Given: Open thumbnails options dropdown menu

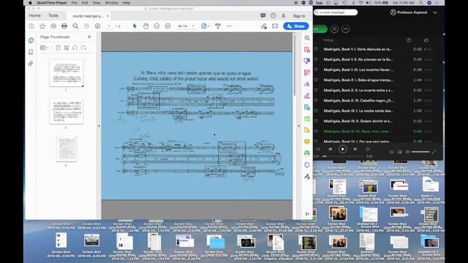Looking at the screenshot, I should (x=45, y=47).
